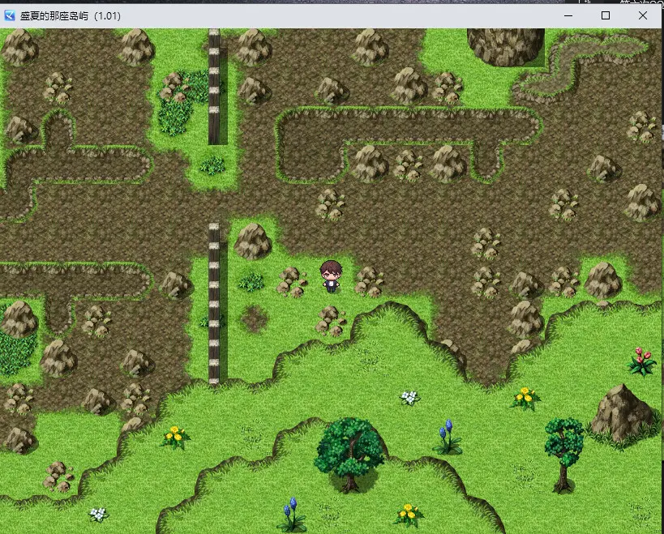Maximize the game window
The width and height of the screenshot is (664, 534).
[606, 15]
